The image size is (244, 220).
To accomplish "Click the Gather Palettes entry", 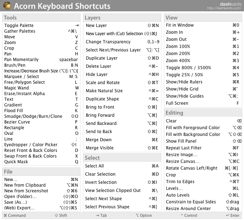I will (x=41, y=31).
